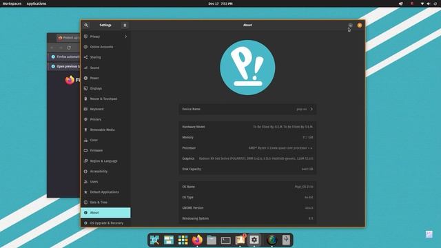Open Online Accounts settings panel
This screenshot has width=441, height=248.
(105, 47)
